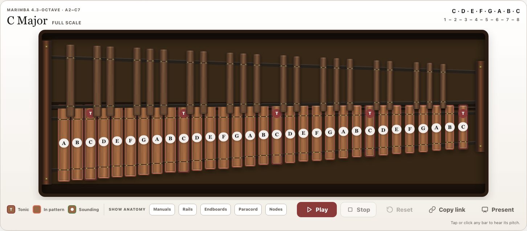Screen dimensions: 527x231
Task: Click the scale notes C·D·E·F·G·A·B·C text
Action: 486,11
